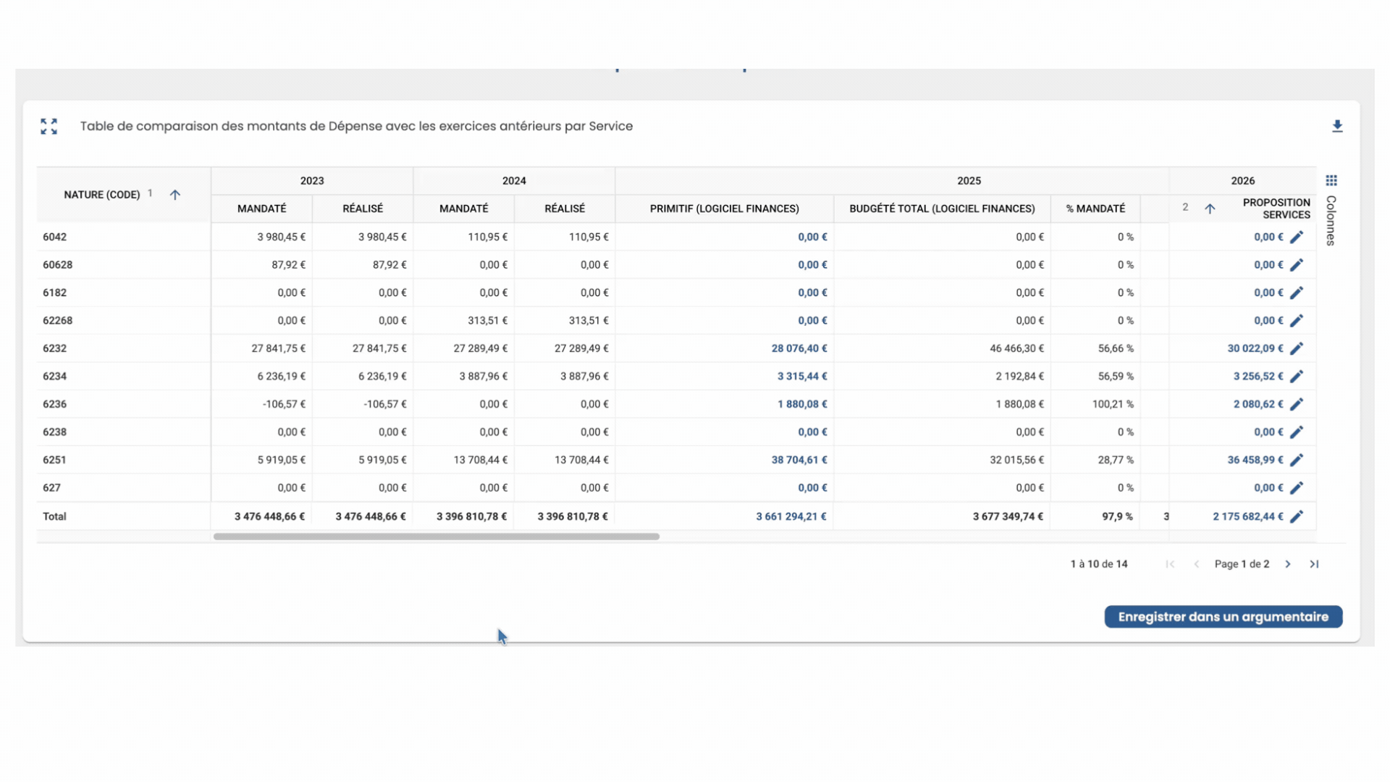
Task: Sort by % Mandaté column header
Action: tap(1095, 209)
